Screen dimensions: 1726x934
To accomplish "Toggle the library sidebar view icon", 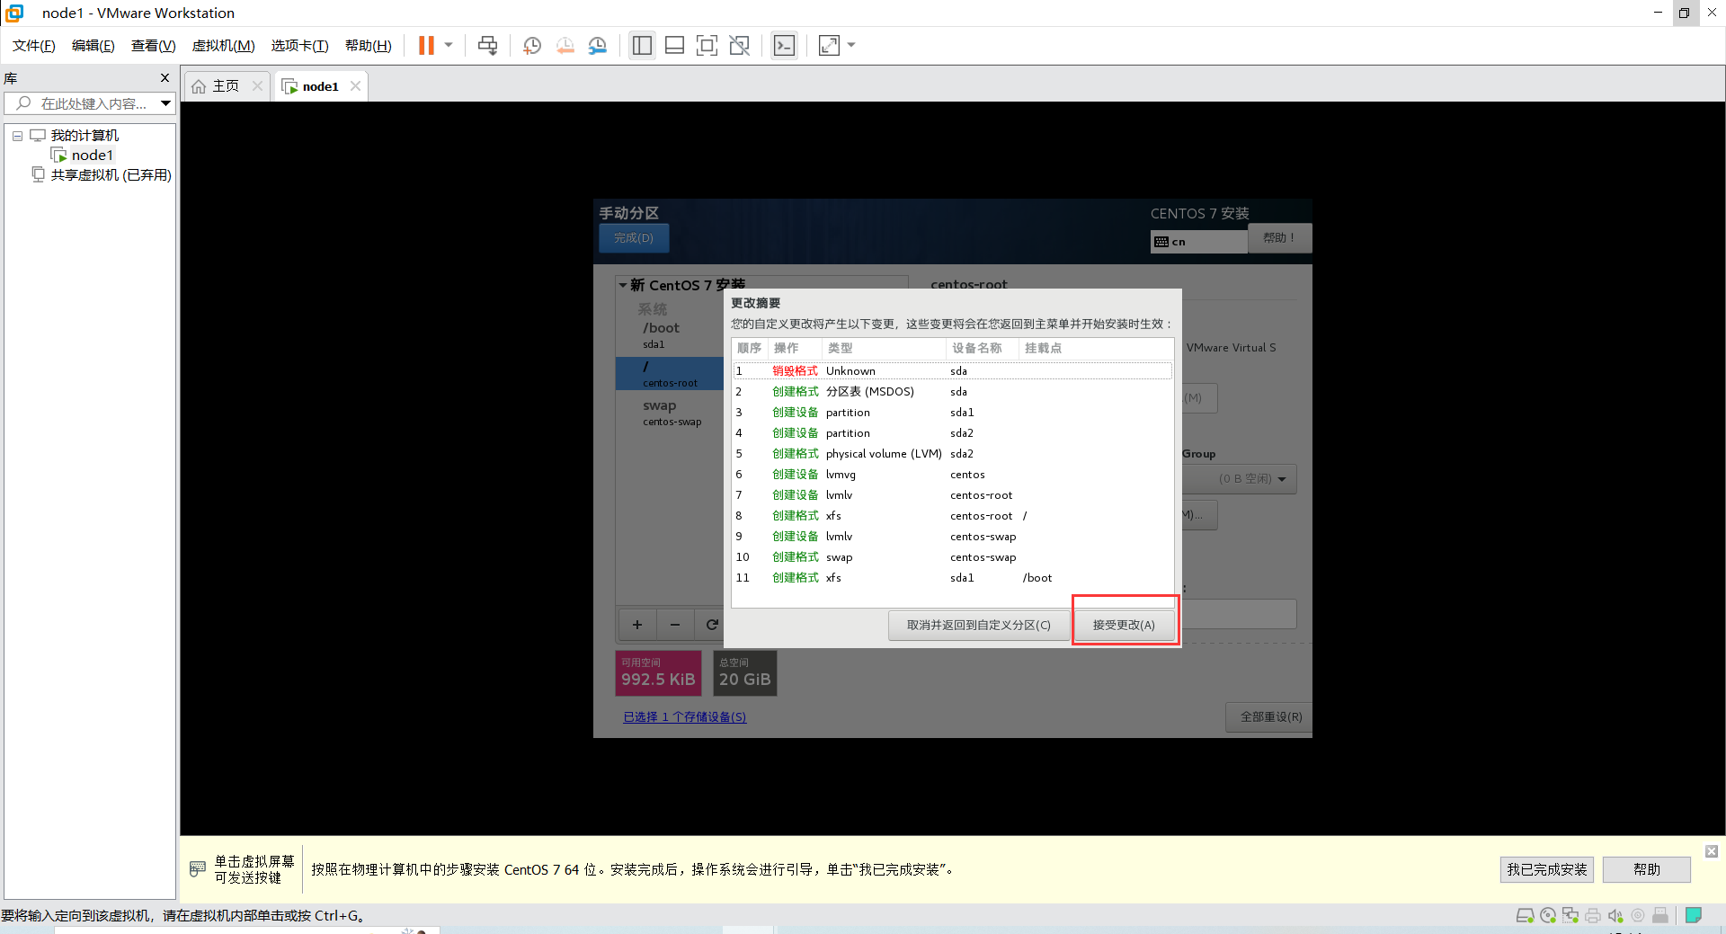I will tap(642, 45).
